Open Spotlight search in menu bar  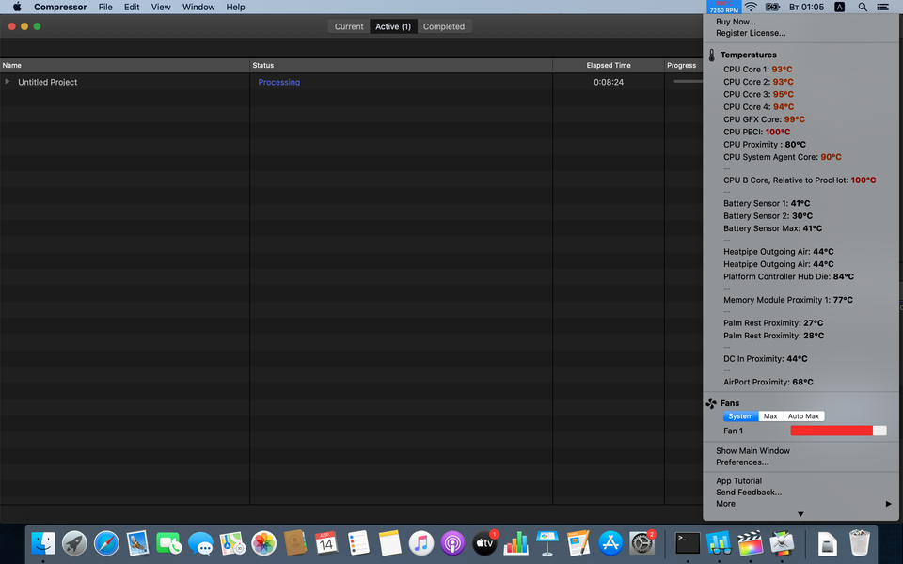tap(863, 7)
